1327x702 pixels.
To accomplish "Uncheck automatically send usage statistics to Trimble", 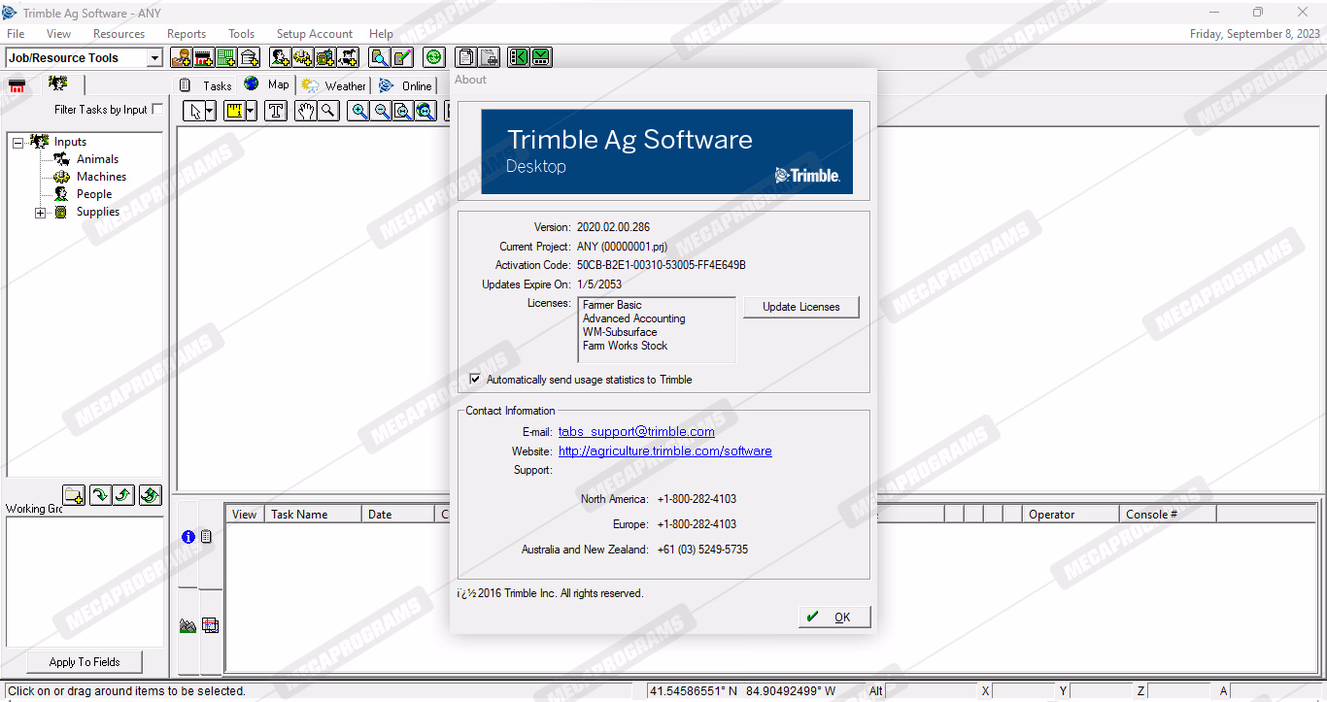I will [x=475, y=380].
